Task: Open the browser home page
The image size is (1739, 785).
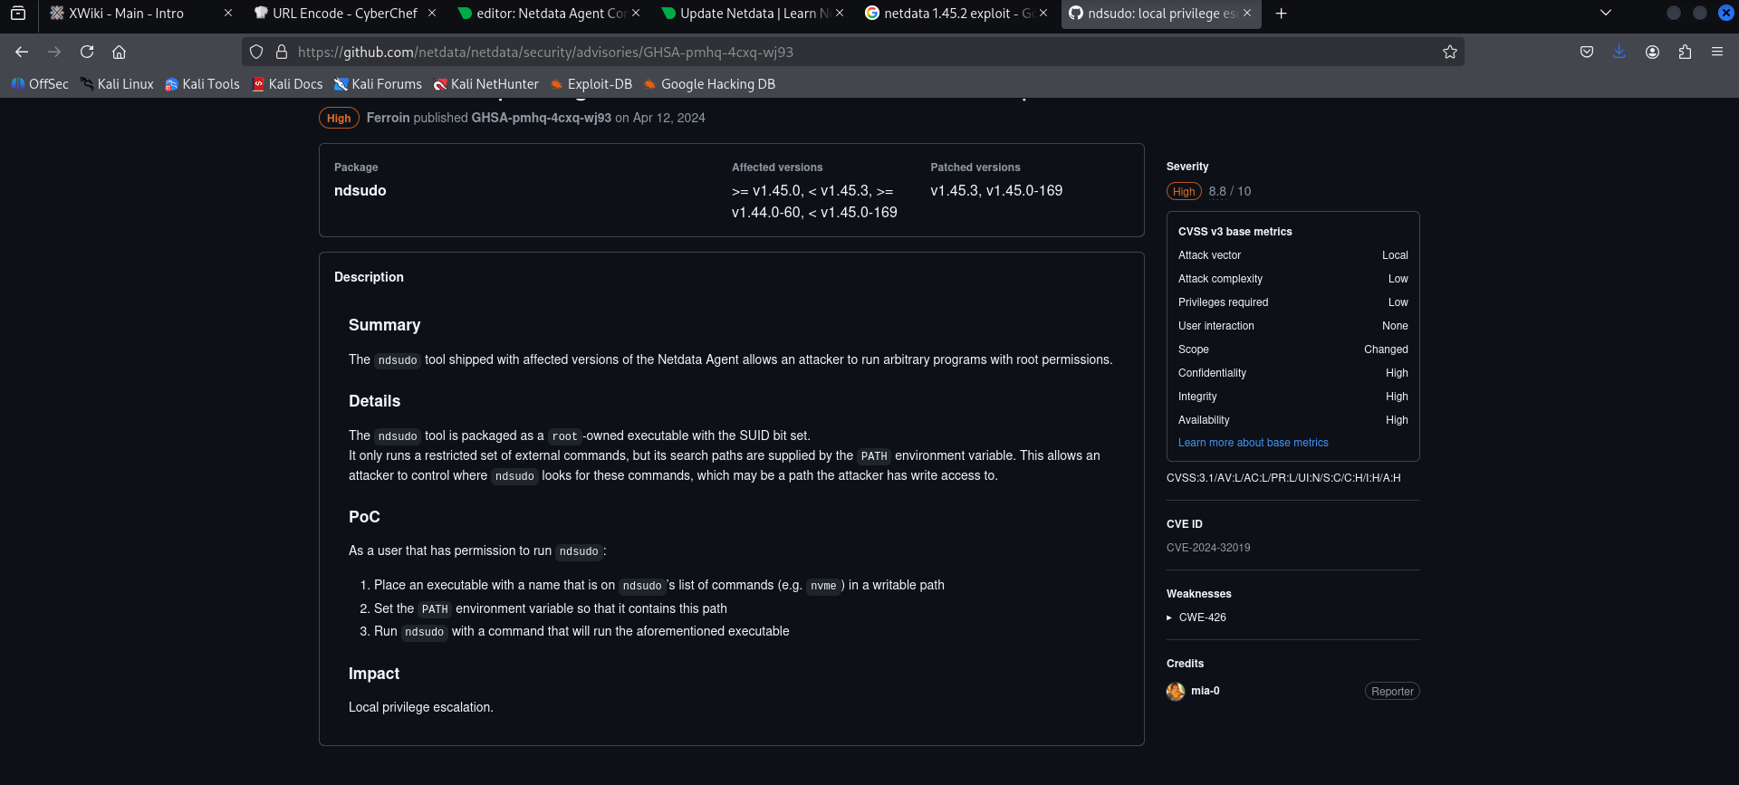Action: 119,52
